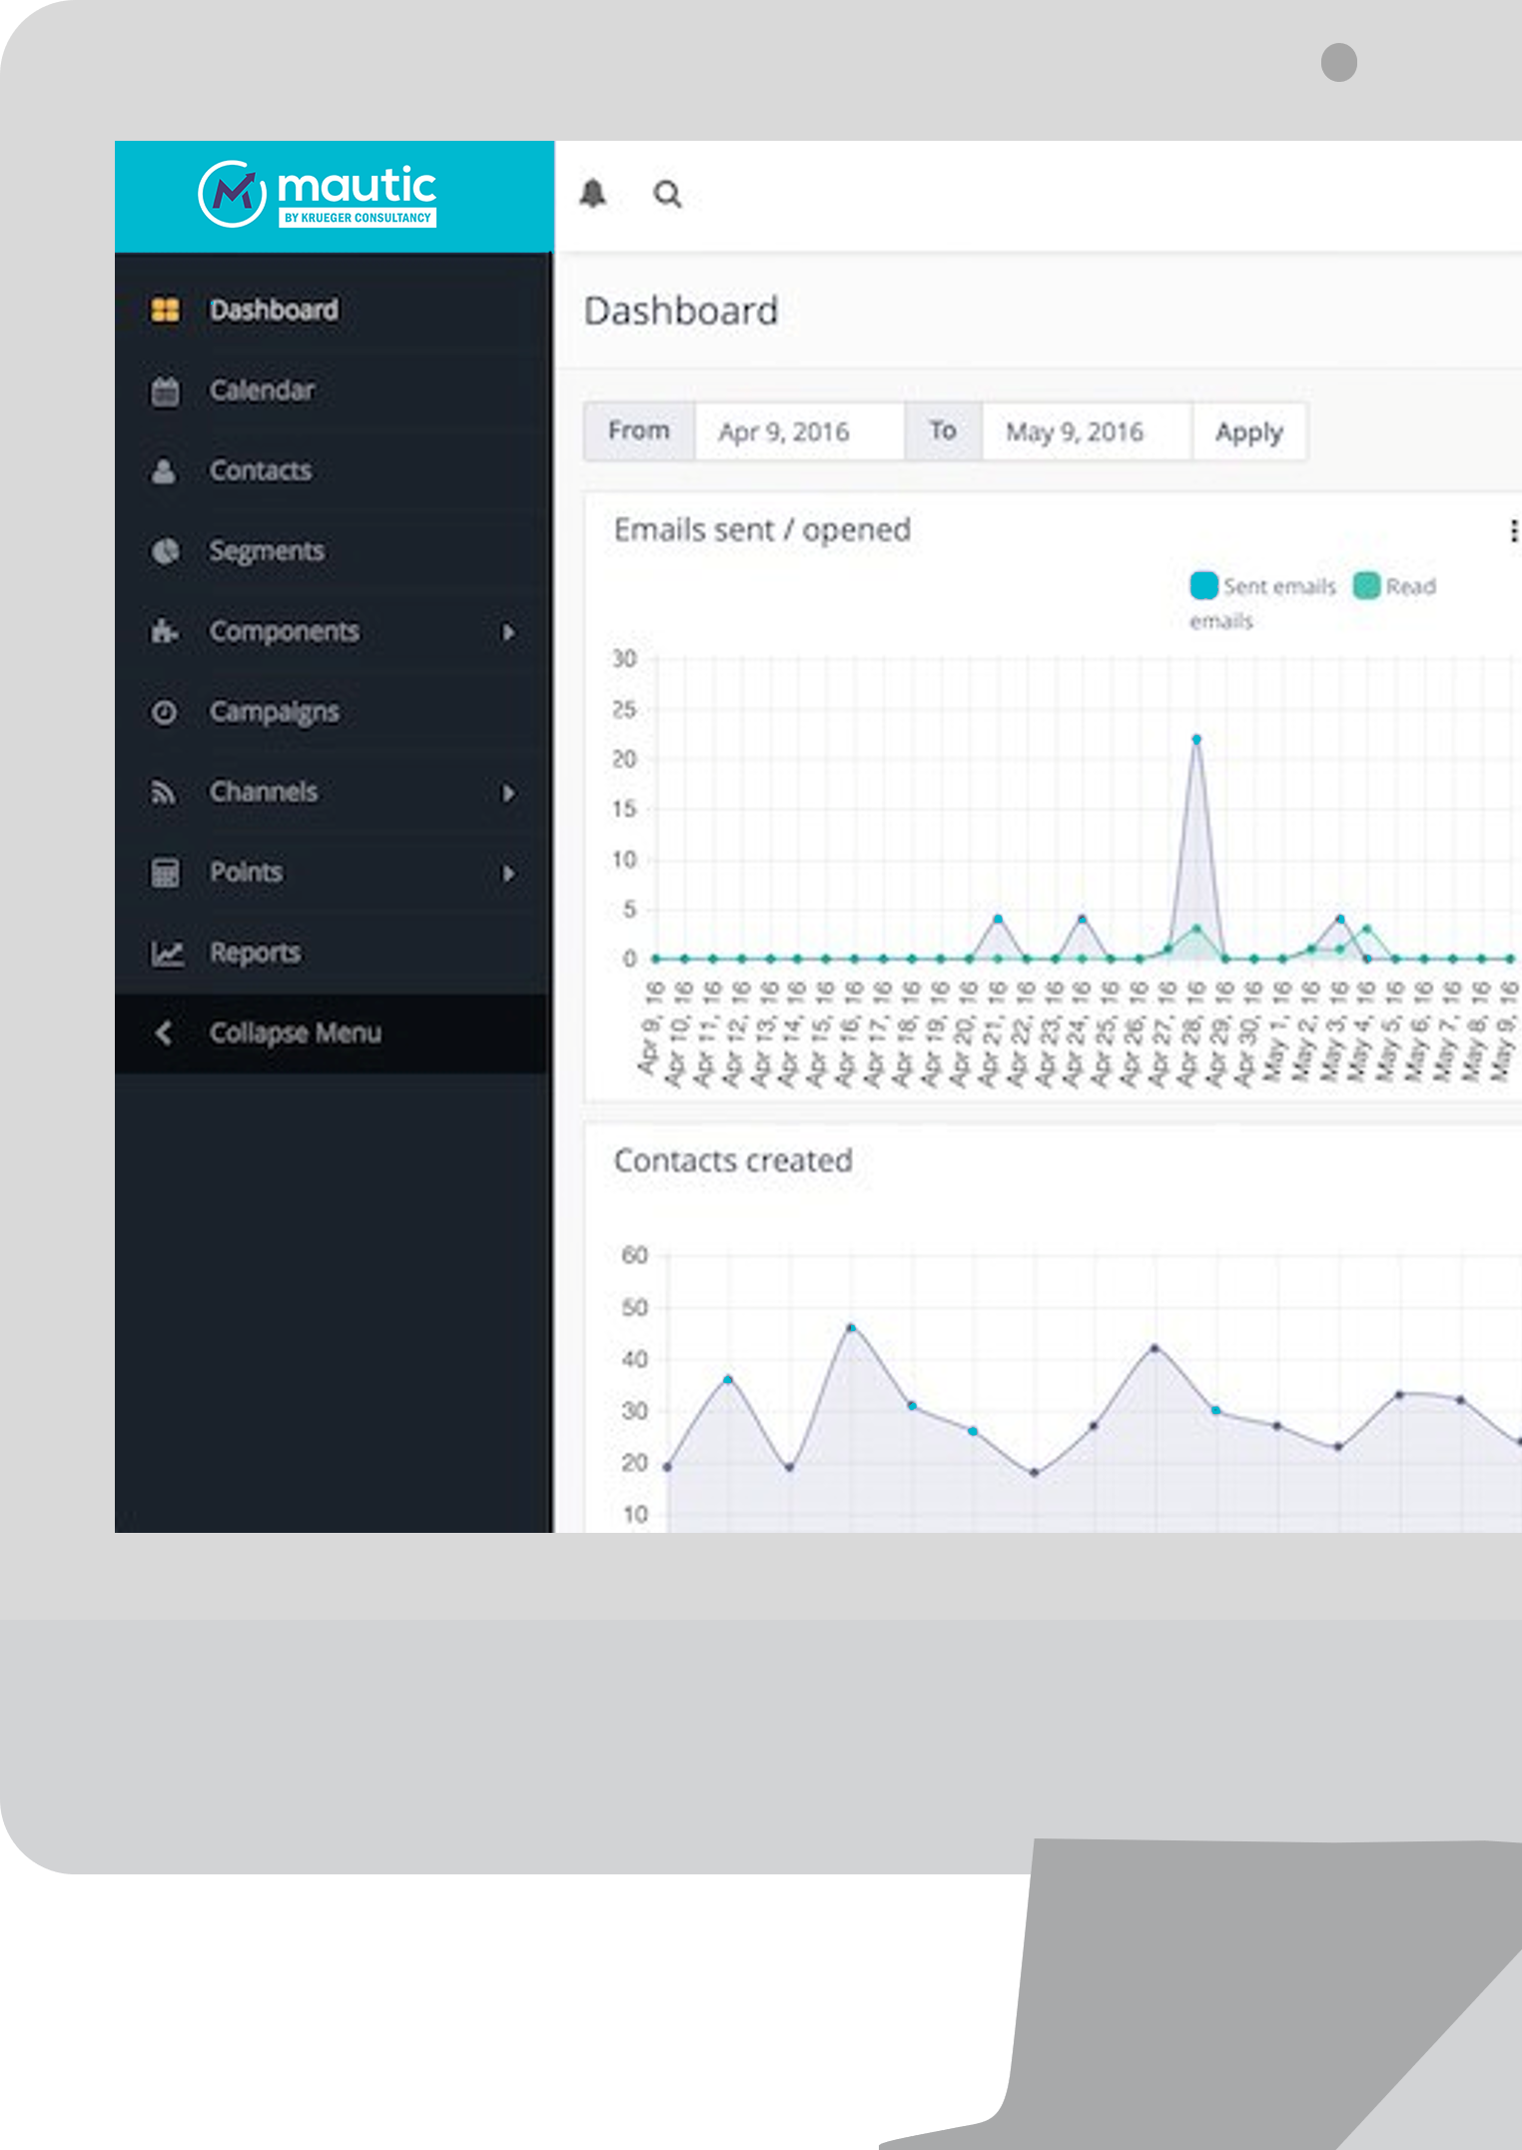Image resolution: width=1522 pixels, height=2150 pixels.
Task: Toggle the Sent emails legend swatch
Action: click(1203, 586)
